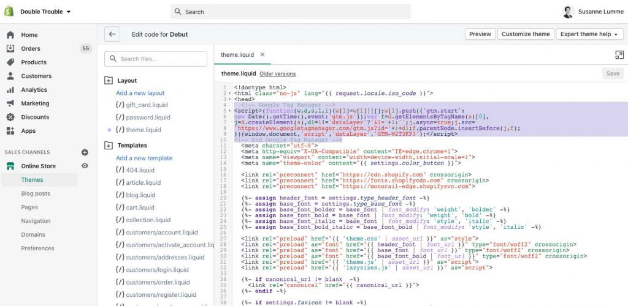The image size is (628, 306).
Task: Click the Customers person icon
Action: pos(10,76)
